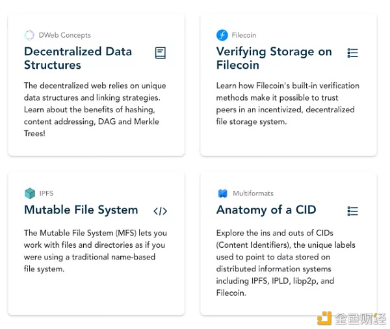Click the CID description mentioning IPLD and libp2p
The height and width of the screenshot is (329, 390).
click(x=285, y=263)
